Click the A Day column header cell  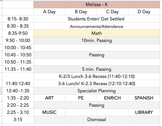pyautogui.click(x=49, y=12)
